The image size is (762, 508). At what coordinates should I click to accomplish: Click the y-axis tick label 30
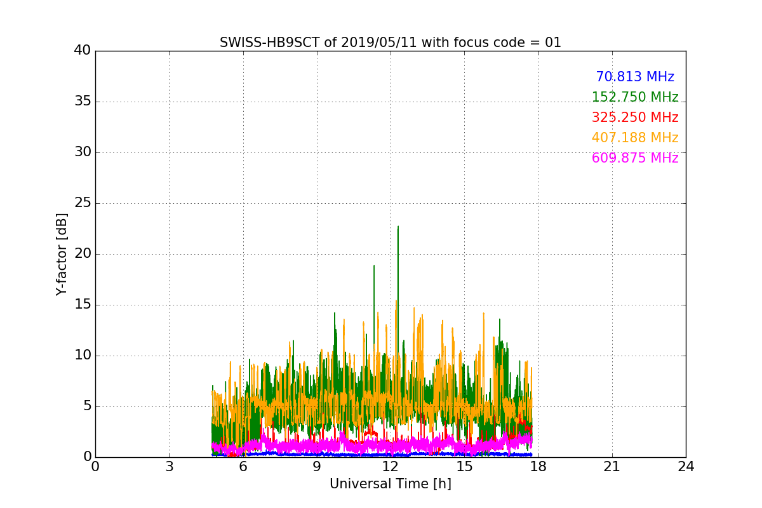click(x=83, y=152)
